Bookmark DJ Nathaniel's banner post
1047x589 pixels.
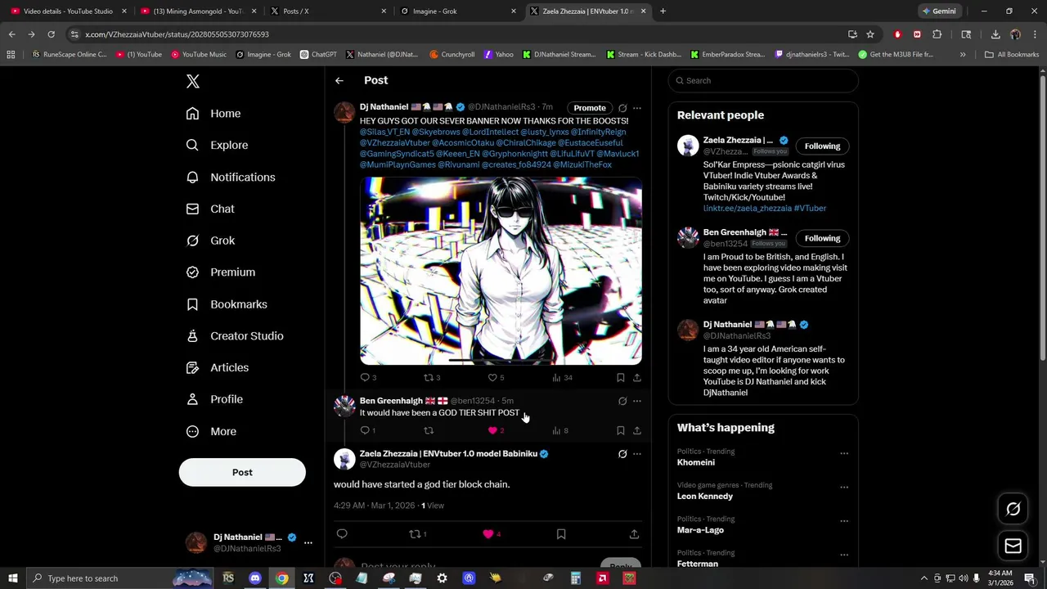click(x=621, y=377)
